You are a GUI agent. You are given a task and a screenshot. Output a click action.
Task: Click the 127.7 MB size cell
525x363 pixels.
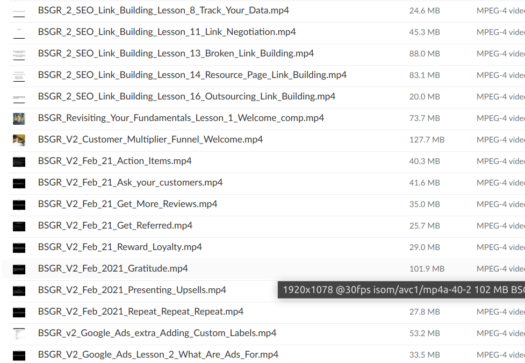427,140
